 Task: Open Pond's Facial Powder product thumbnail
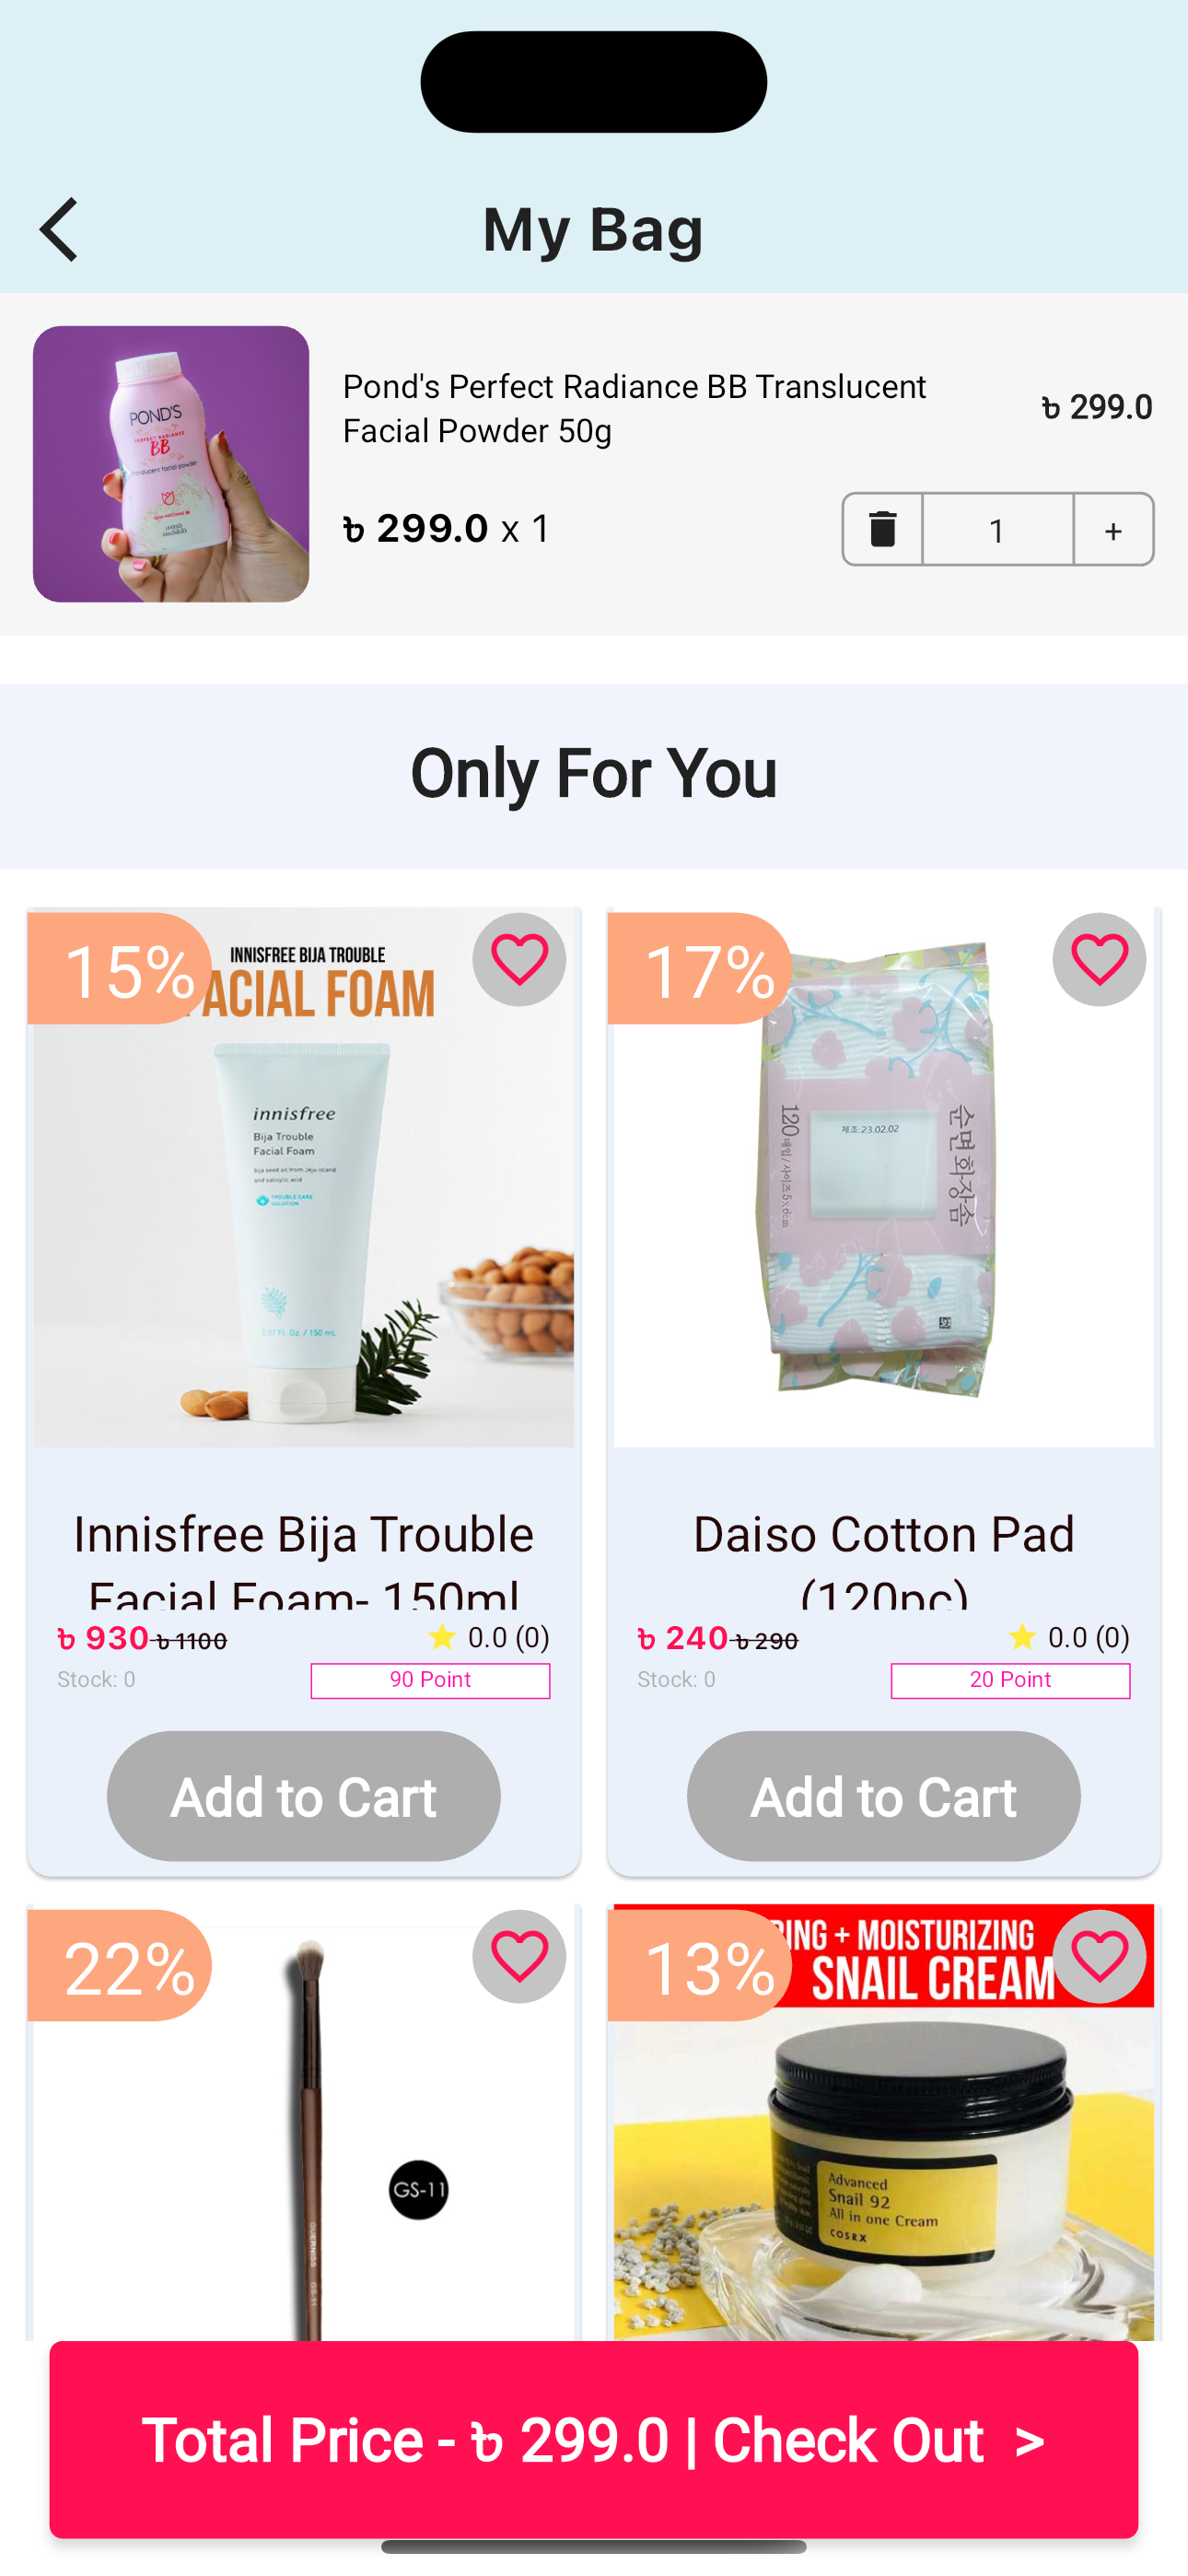coord(171,464)
